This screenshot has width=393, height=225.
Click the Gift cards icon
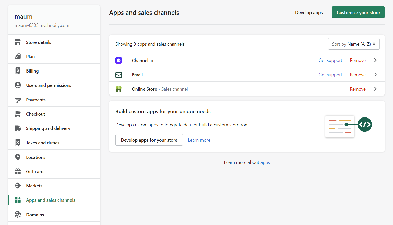(x=18, y=171)
